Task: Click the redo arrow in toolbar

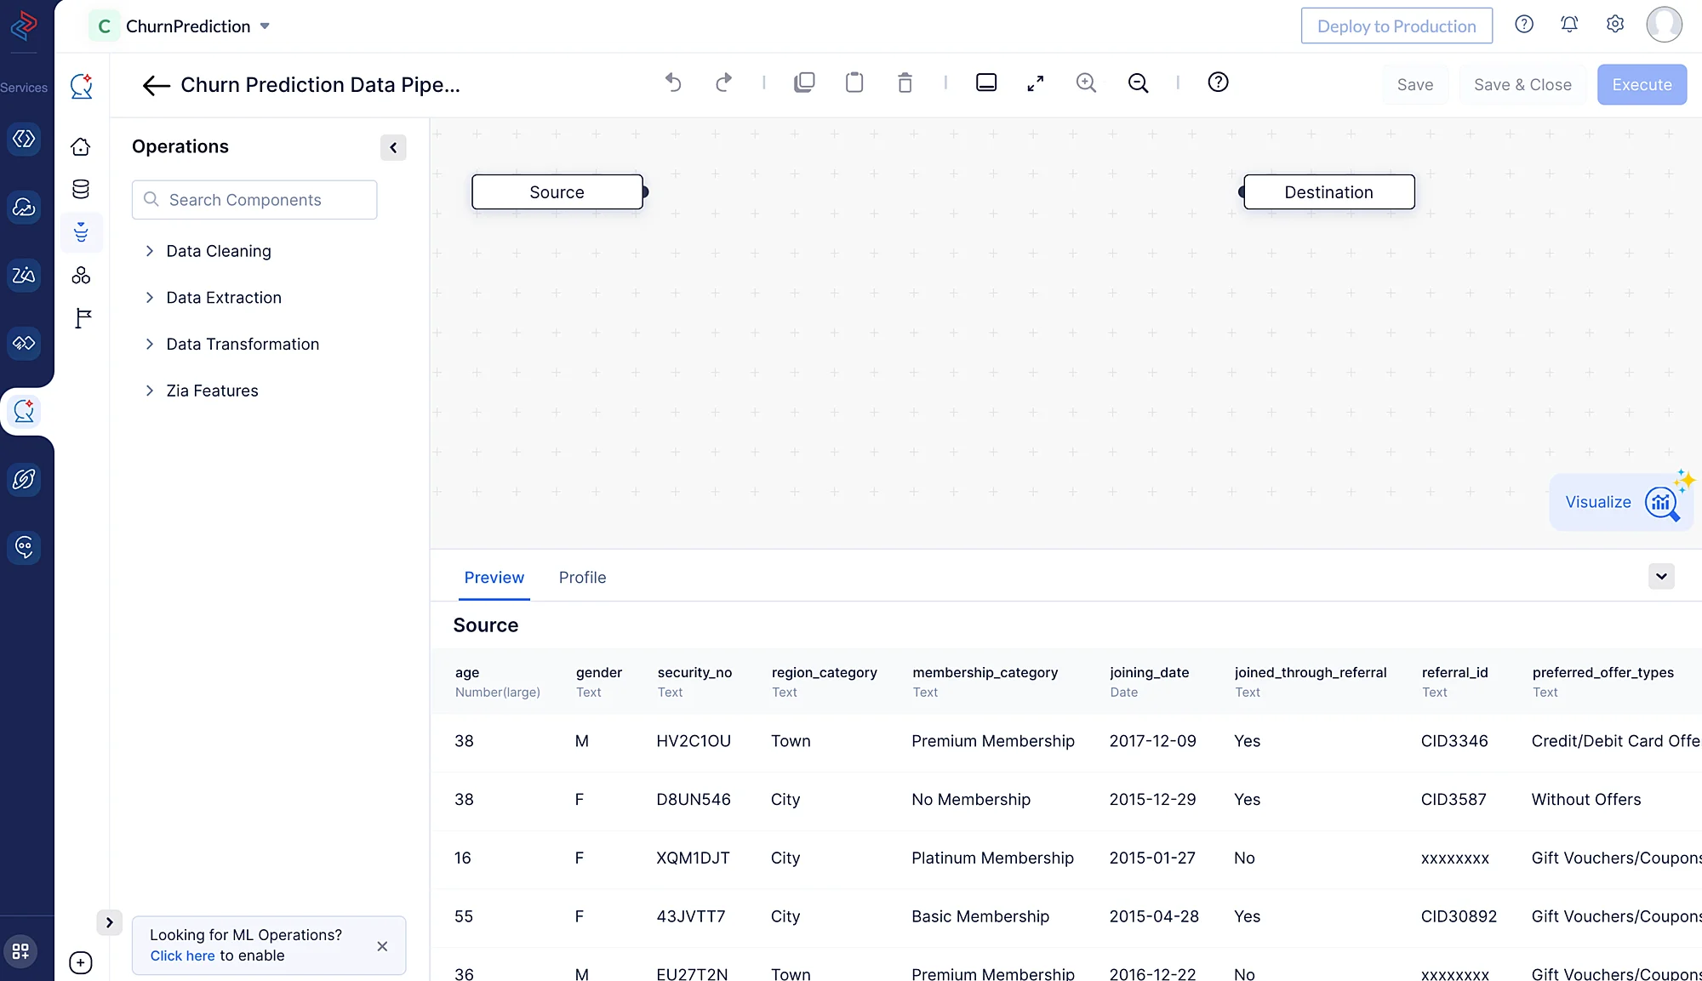Action: 723,83
